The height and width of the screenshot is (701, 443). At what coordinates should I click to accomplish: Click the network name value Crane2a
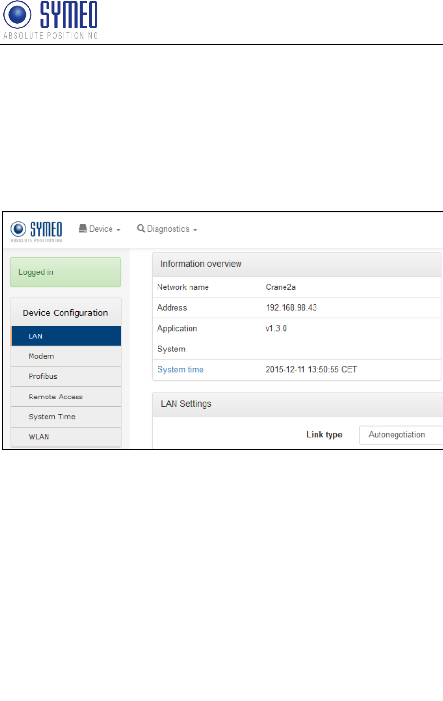(x=281, y=287)
